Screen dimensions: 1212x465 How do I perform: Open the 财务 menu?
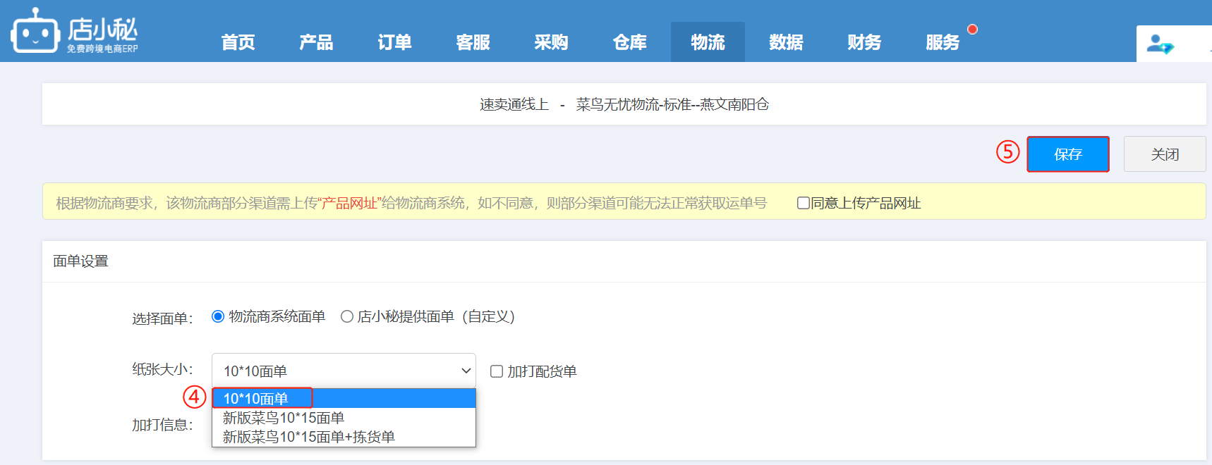click(x=864, y=42)
